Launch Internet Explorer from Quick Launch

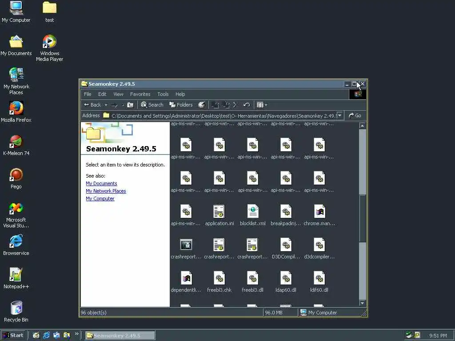tap(46, 336)
